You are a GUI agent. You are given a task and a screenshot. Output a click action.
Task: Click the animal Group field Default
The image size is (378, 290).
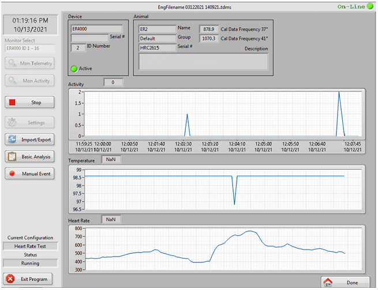(156, 38)
